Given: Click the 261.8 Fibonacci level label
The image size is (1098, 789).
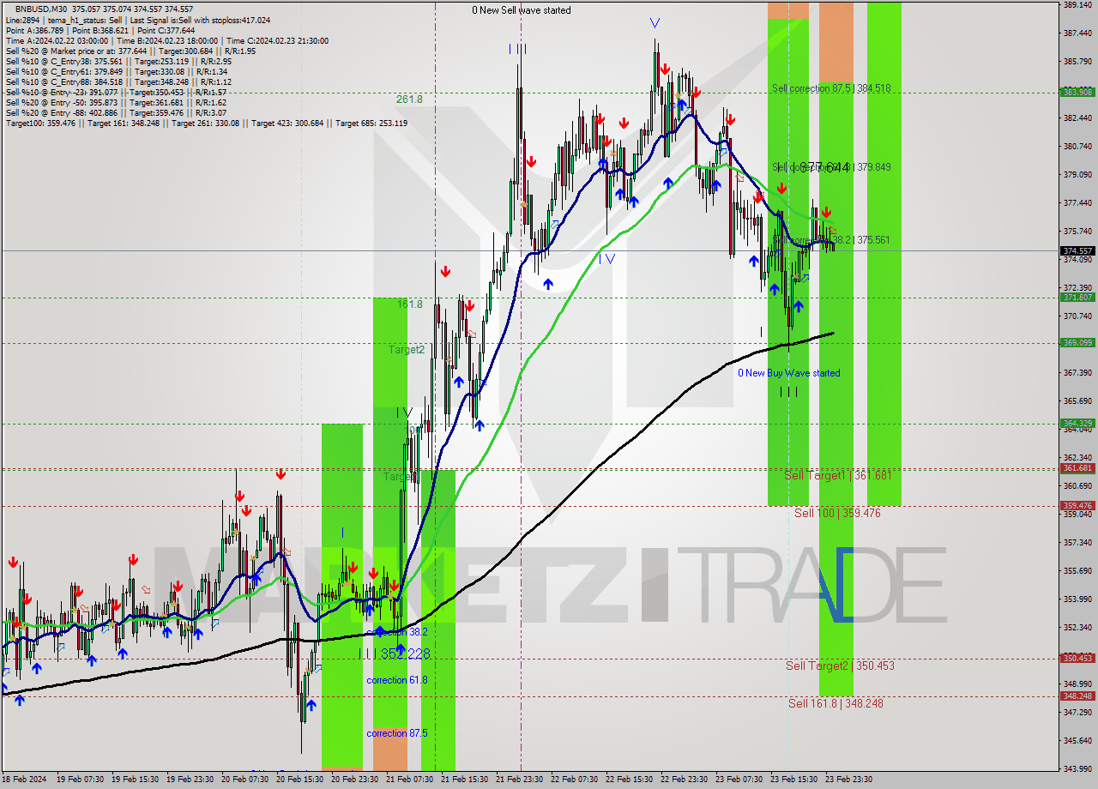Looking at the screenshot, I should pos(409,99).
